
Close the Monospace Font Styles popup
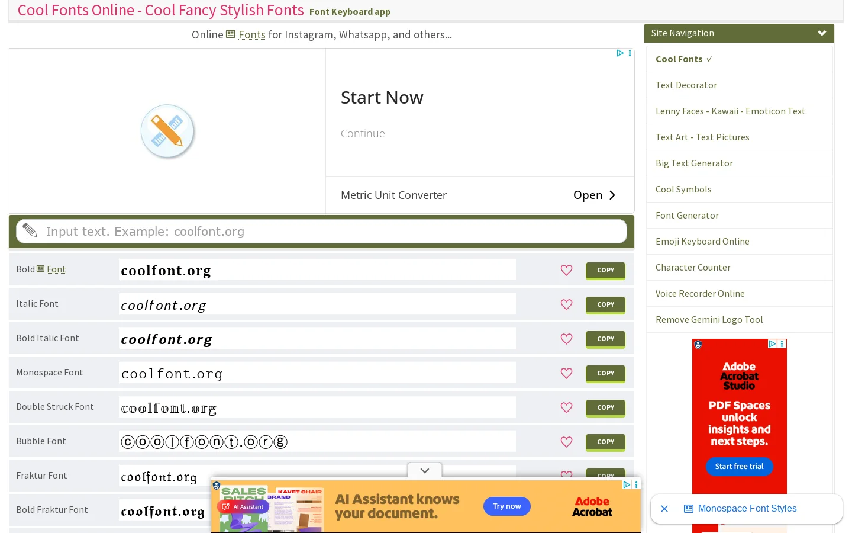pos(664,509)
